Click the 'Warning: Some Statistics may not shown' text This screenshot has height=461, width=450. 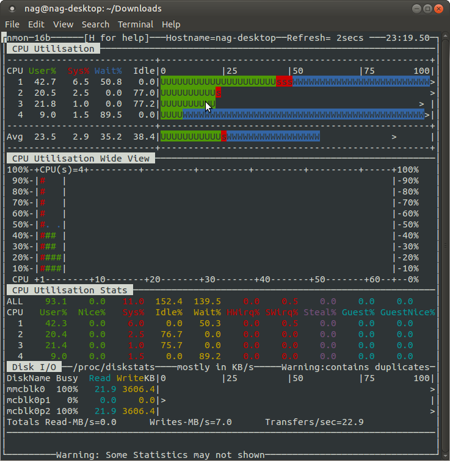tap(161, 455)
